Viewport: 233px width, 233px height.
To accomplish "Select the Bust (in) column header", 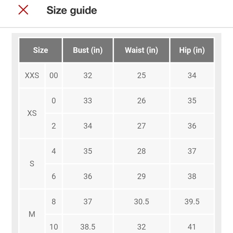I will [88, 50].
